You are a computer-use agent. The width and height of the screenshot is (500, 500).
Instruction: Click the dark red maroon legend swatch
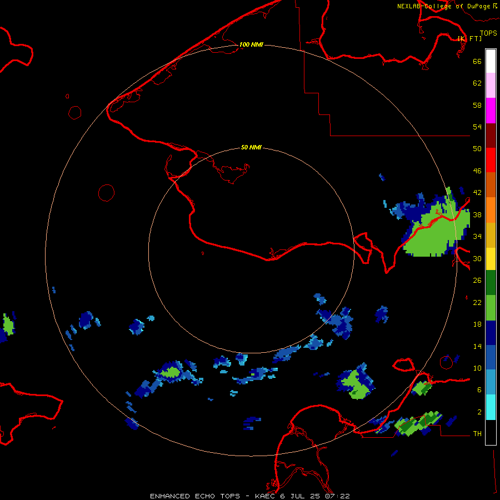[x=491, y=136]
